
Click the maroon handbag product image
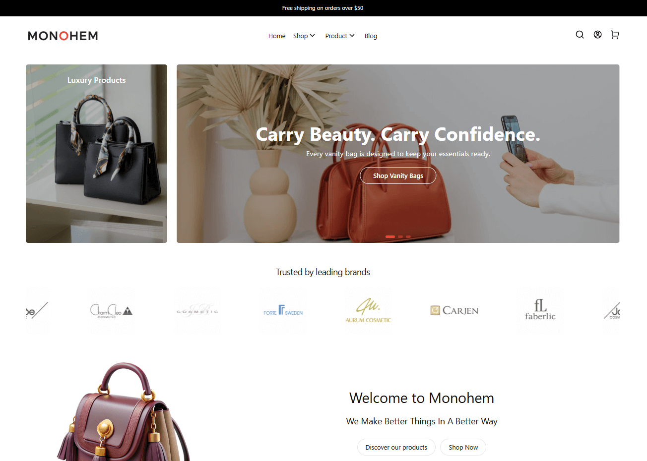pos(124,412)
